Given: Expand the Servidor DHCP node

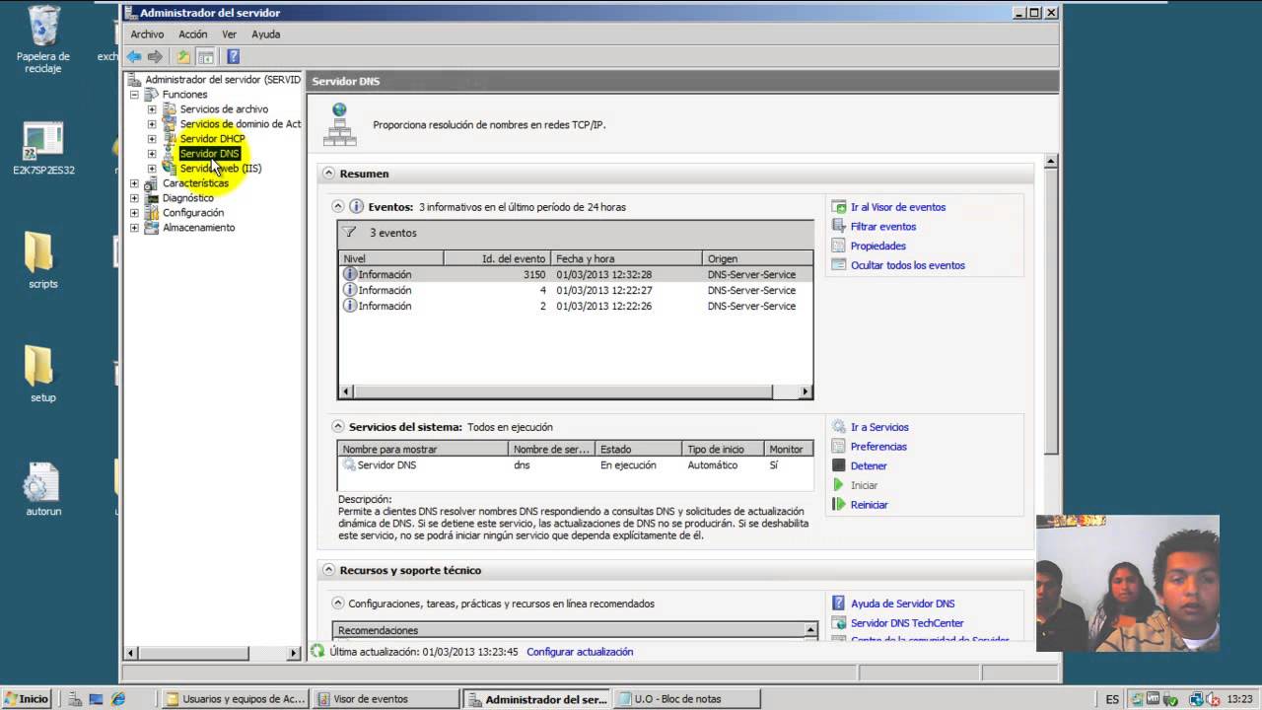Looking at the screenshot, I should 151,139.
